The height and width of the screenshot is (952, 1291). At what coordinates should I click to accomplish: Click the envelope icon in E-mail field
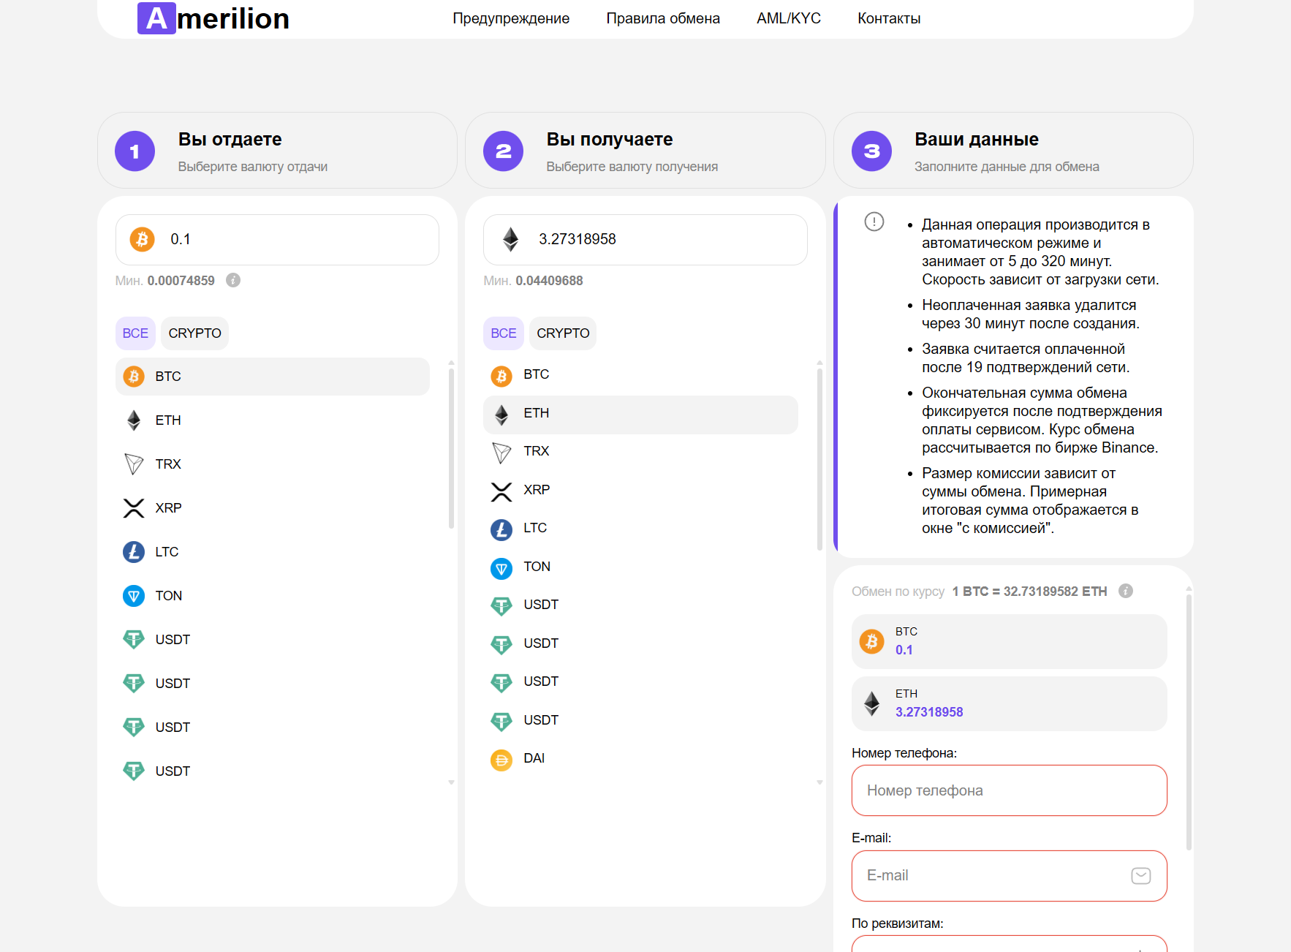[1142, 875]
